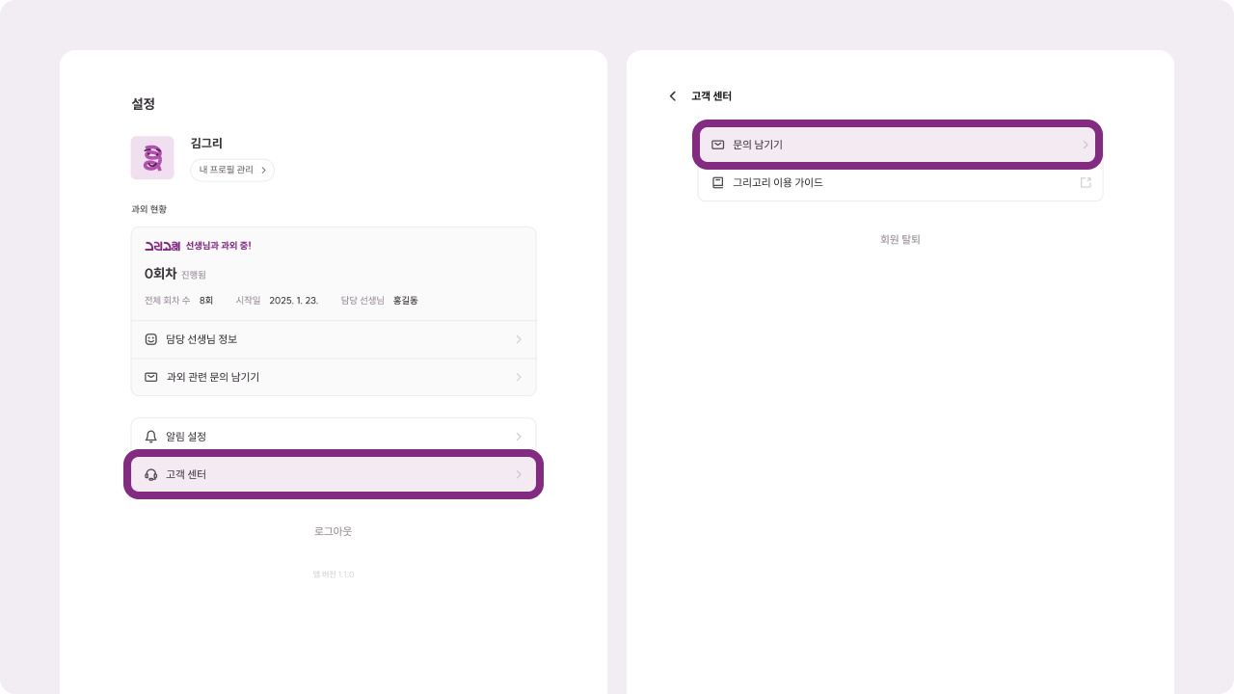
Task: Expand chevron on 알림 설정 row
Action: point(519,437)
